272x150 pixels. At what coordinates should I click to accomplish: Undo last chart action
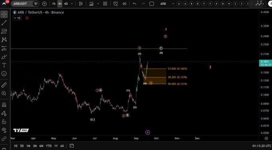(x=134, y=4)
